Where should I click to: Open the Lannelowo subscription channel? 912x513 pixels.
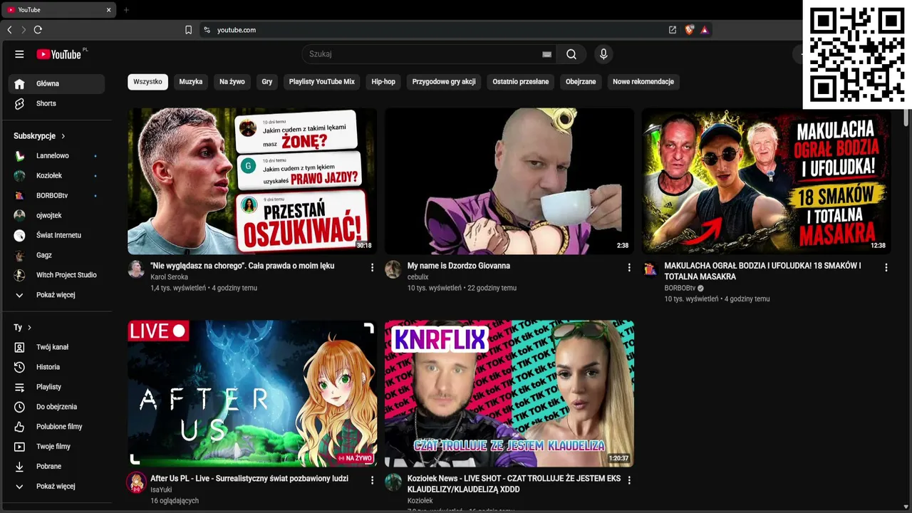point(56,155)
